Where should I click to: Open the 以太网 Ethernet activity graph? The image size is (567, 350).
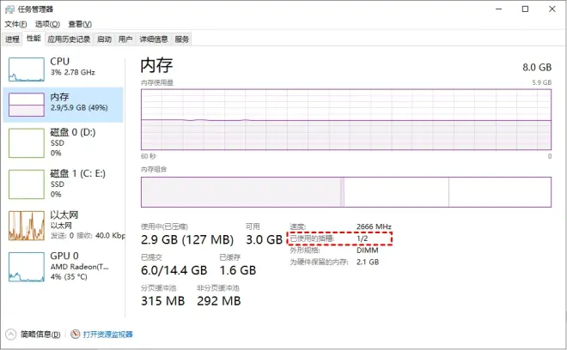(x=27, y=226)
